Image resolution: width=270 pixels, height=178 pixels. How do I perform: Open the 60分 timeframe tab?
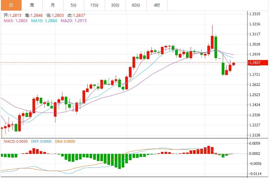(136, 5)
